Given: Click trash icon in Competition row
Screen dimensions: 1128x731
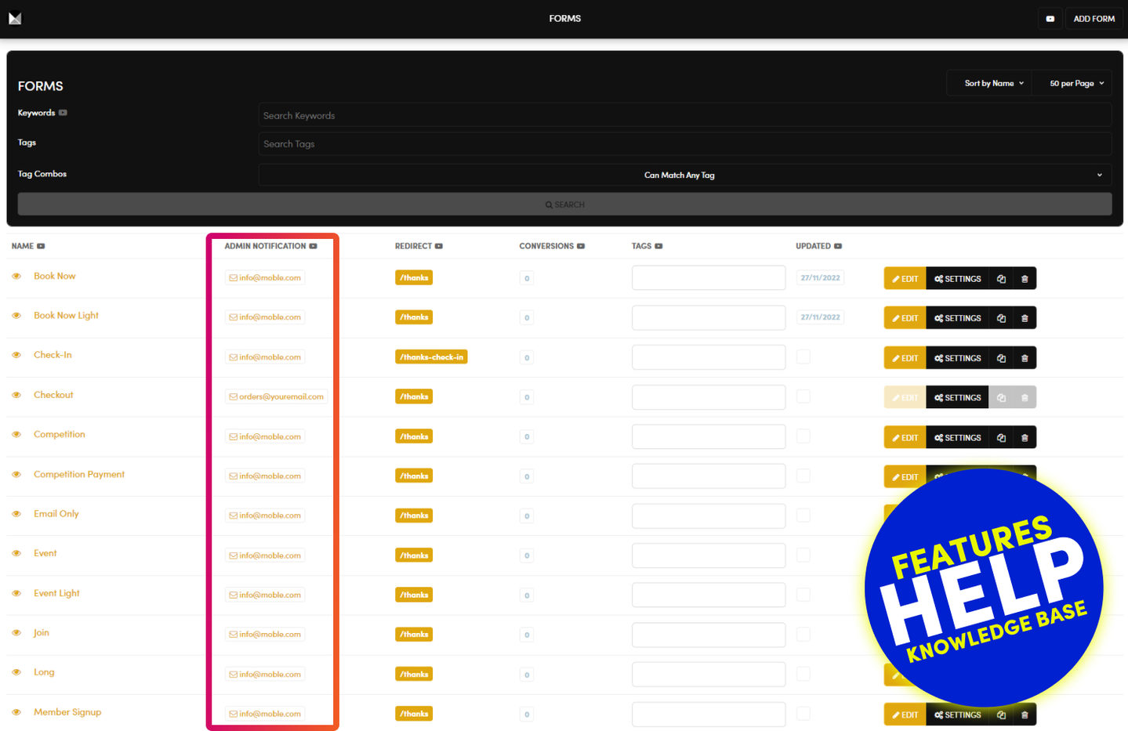Looking at the screenshot, I should pos(1024,438).
